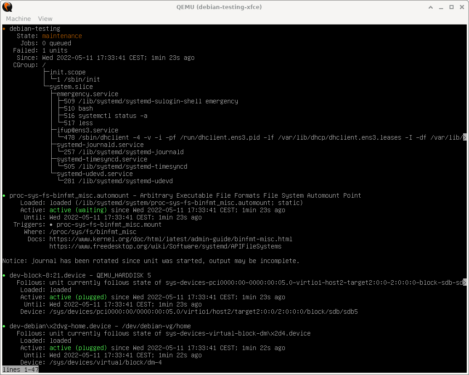This screenshot has height=375, width=469.
Task: Click the kernel.org binfmt-misc docs URL
Action: tap(171, 239)
